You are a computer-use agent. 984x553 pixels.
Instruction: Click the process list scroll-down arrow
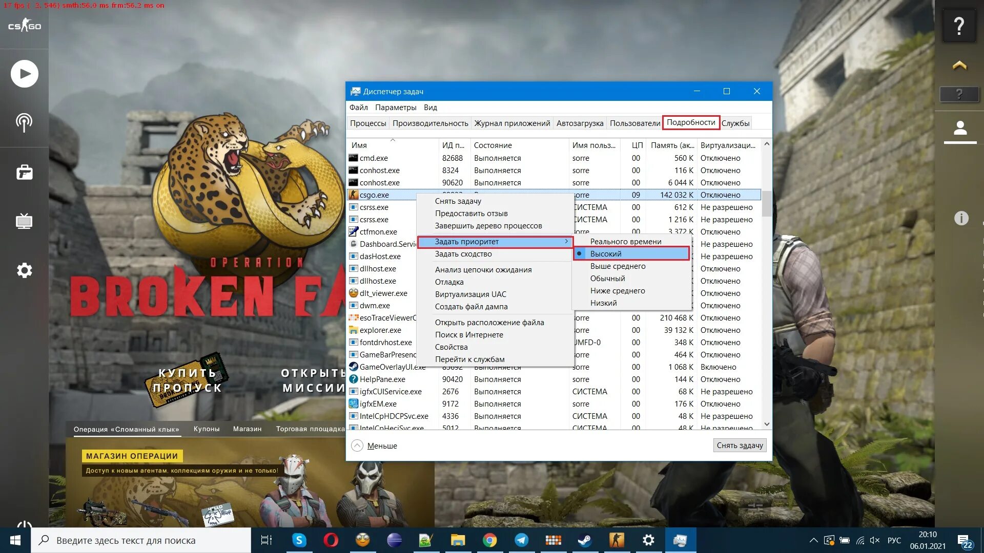[x=767, y=424]
